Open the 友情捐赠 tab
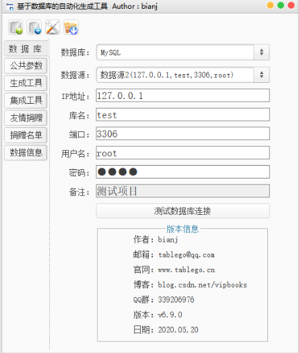The image size is (299, 353). pos(26,118)
